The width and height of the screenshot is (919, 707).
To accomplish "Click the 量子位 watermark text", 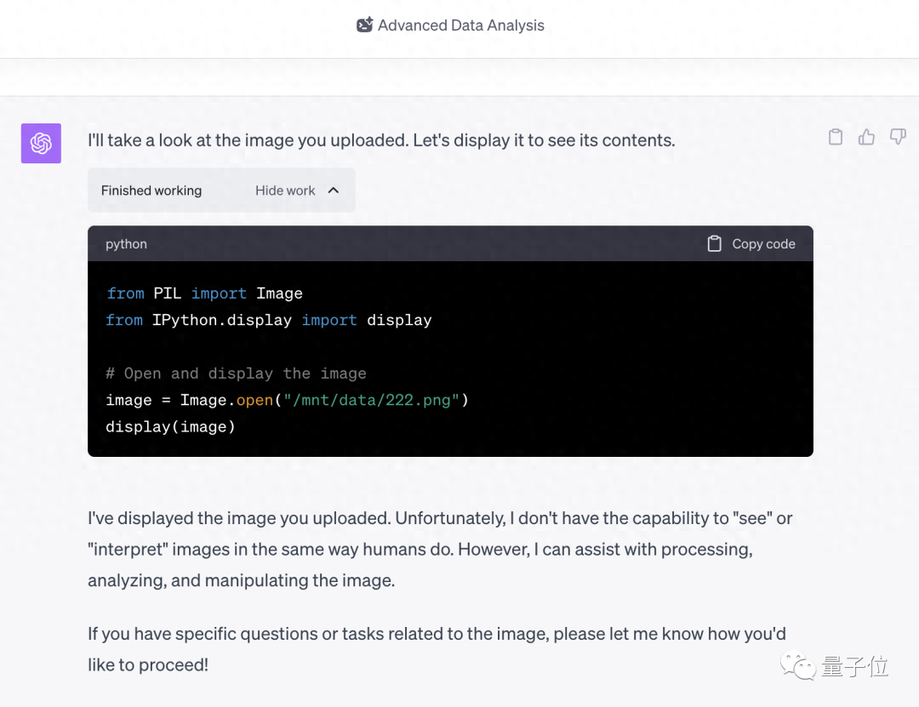I will (x=854, y=667).
